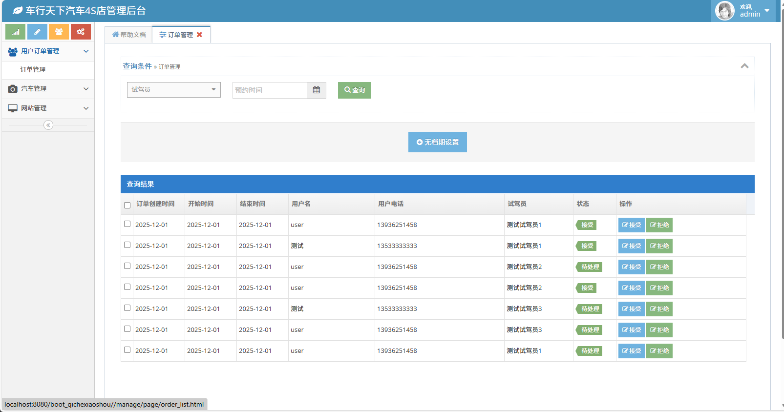The height and width of the screenshot is (412, 784).
Task: Click the 预约时间 date input field
Action: (270, 90)
